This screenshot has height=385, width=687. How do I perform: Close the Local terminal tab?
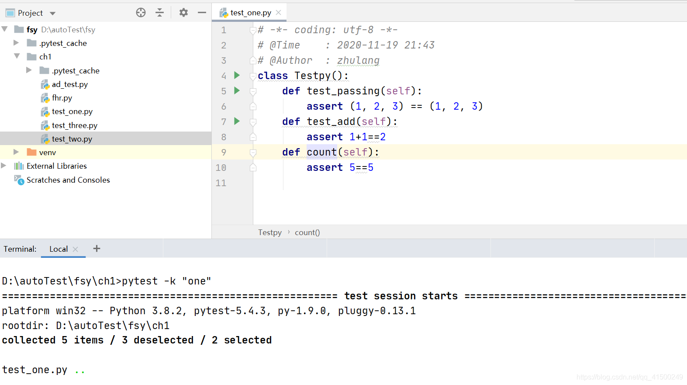pyautogui.click(x=76, y=249)
